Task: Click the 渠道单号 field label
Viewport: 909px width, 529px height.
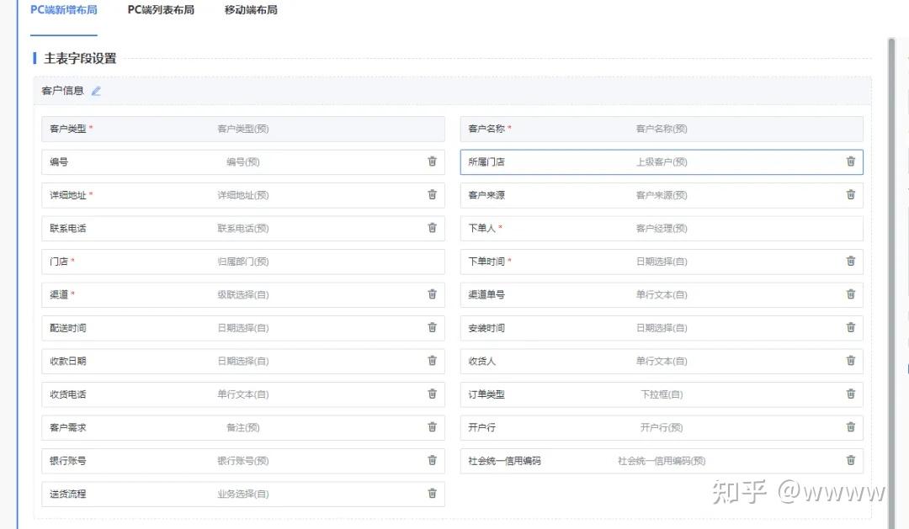Action: pos(486,295)
